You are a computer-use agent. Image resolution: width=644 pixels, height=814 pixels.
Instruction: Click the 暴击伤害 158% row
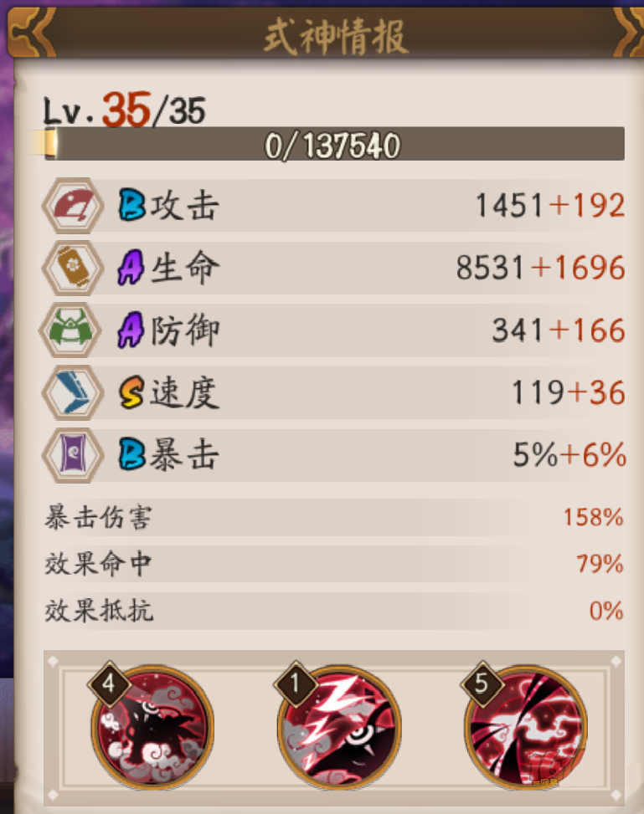click(333, 518)
